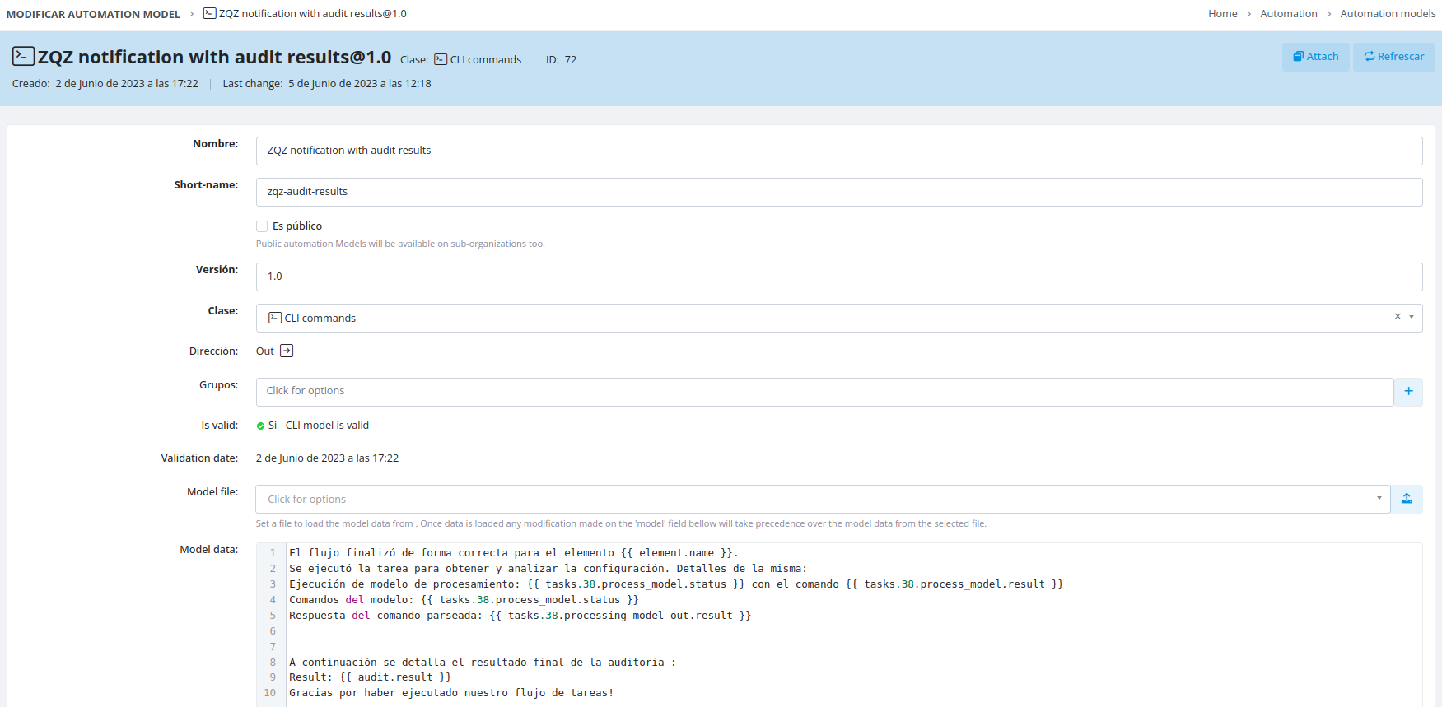
Task: Click the terminal icon in the breadcrumb
Action: [x=209, y=13]
